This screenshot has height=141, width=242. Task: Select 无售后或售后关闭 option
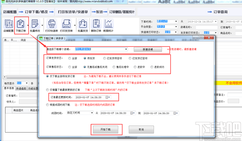(84, 67)
